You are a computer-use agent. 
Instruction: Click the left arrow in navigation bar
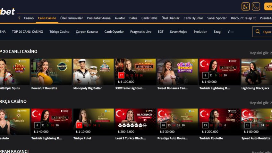point(19,18)
